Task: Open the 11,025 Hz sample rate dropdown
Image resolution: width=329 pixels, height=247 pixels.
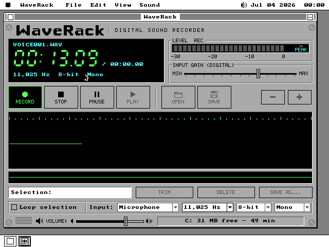Action: pyautogui.click(x=208, y=207)
